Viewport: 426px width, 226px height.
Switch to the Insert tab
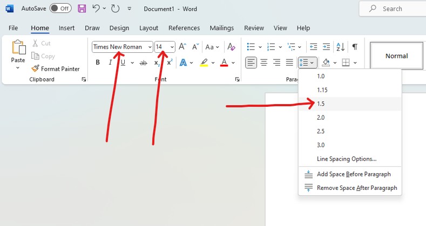tap(66, 28)
